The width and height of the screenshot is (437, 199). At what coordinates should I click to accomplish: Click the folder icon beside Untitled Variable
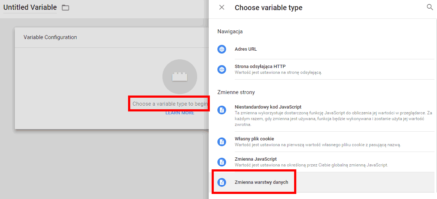[65, 8]
